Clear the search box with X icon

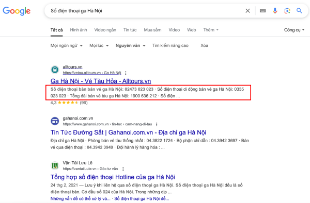pyautogui.click(x=247, y=11)
